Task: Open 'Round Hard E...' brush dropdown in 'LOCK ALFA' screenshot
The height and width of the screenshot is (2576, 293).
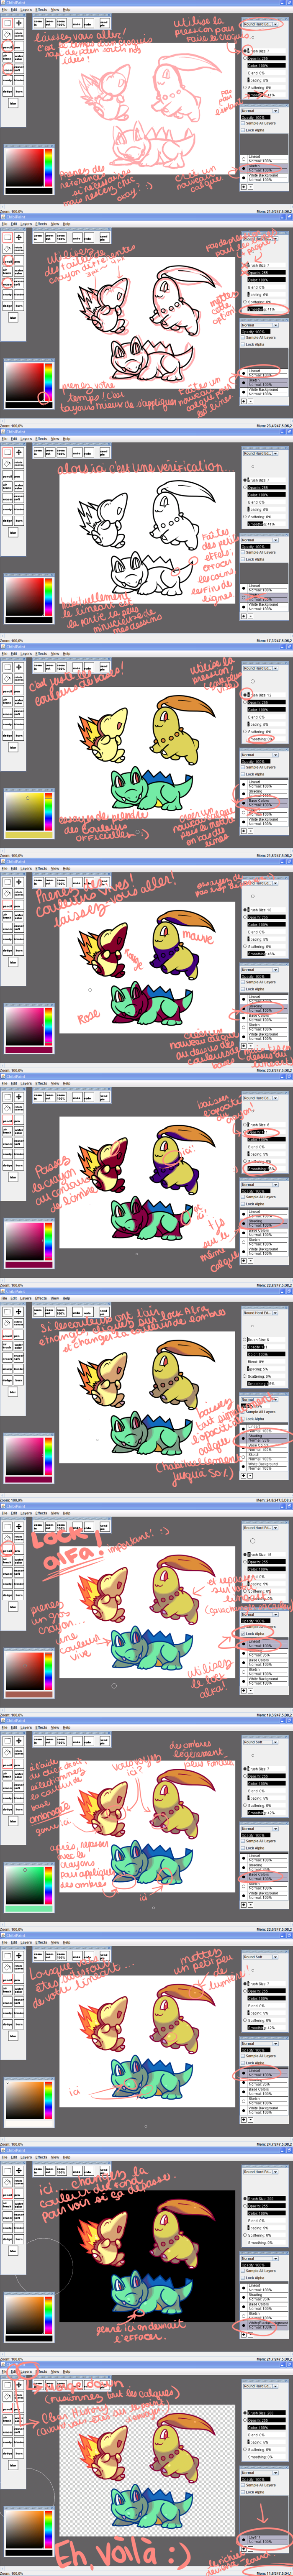Action: (x=261, y=1528)
